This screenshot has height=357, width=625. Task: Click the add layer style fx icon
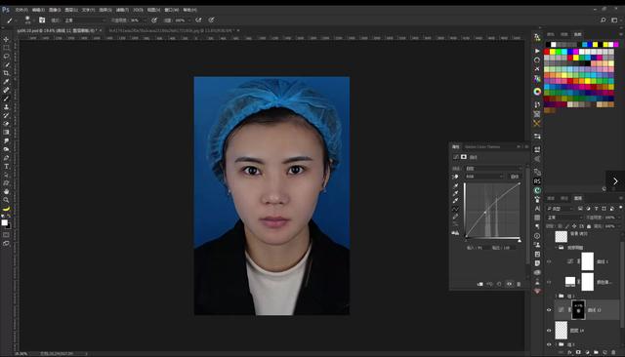point(569,352)
